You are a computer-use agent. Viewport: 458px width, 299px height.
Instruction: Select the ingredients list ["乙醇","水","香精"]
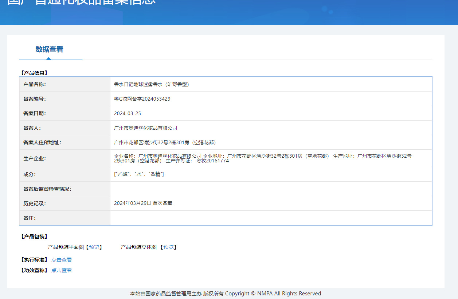pyautogui.click(x=139, y=174)
